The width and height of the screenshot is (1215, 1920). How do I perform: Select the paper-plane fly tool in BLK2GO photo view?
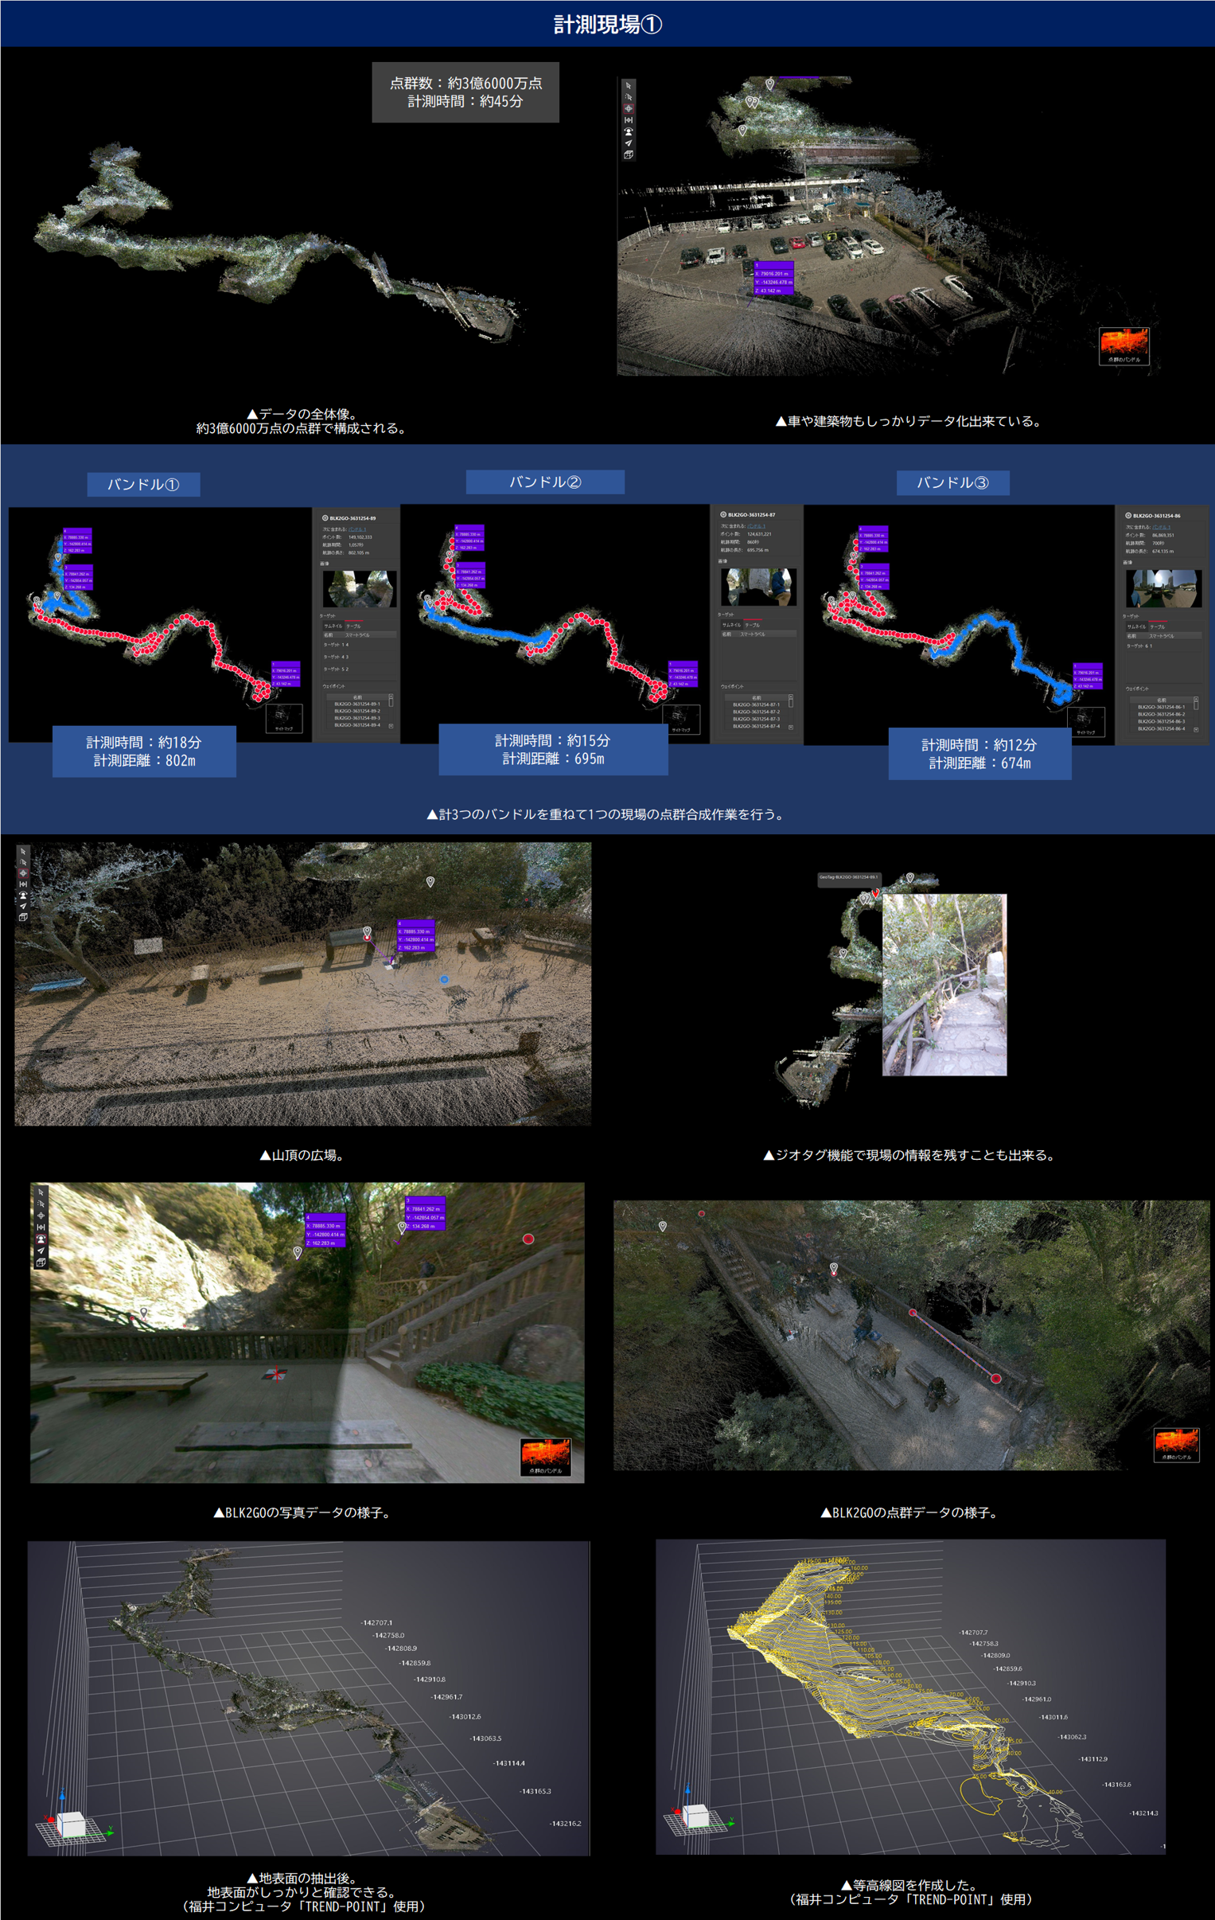[41, 1251]
